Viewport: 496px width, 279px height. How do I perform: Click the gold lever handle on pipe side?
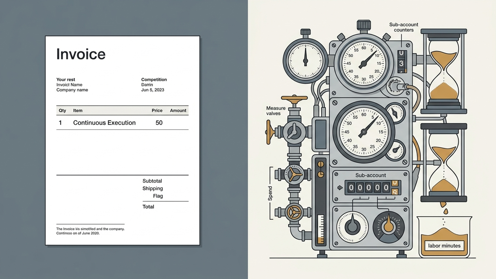click(x=270, y=132)
